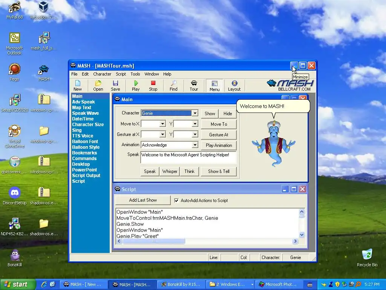Click the script horizontal scrollbar right arrow
Viewport: 386px width, 290px height.
[x=295, y=241]
